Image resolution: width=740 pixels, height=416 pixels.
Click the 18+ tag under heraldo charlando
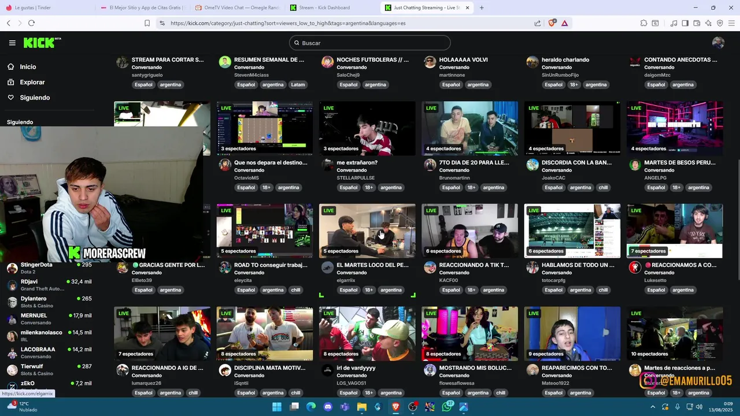pyautogui.click(x=573, y=84)
